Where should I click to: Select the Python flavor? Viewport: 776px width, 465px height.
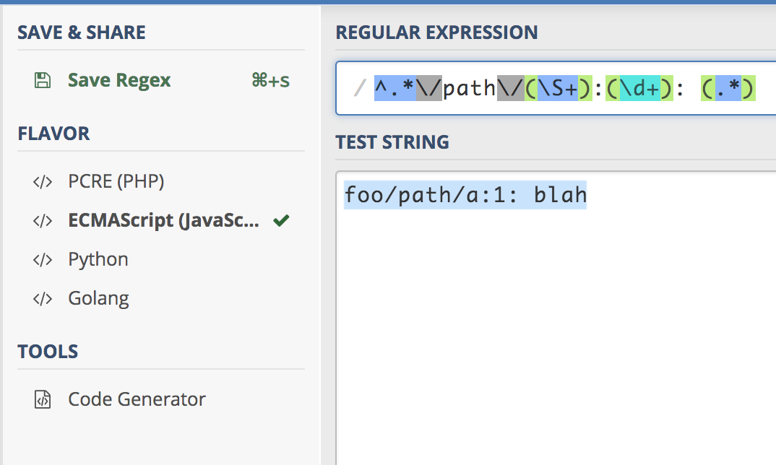(98, 258)
